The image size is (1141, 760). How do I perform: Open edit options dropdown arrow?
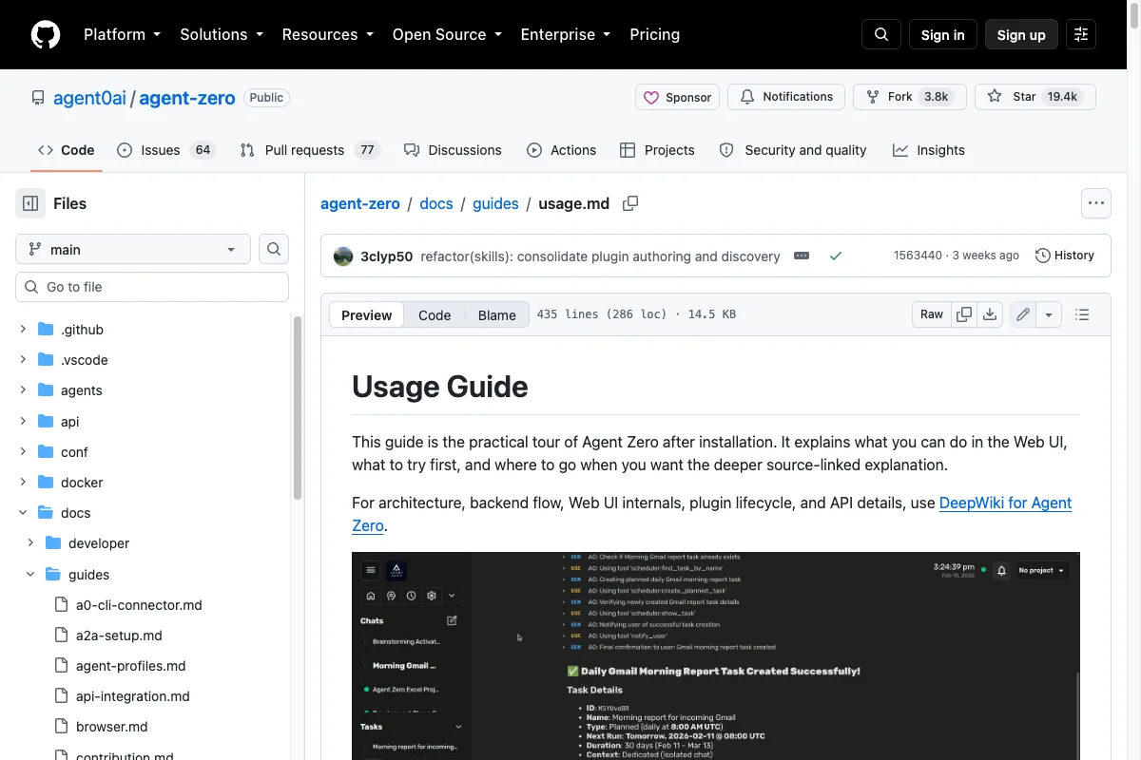coord(1049,314)
